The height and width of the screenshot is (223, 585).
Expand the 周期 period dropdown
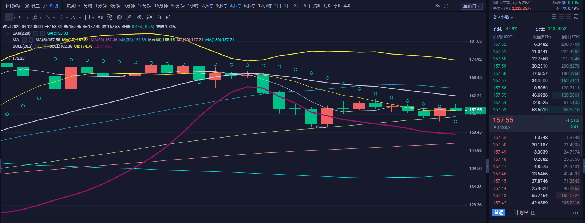pyautogui.click(x=74, y=6)
